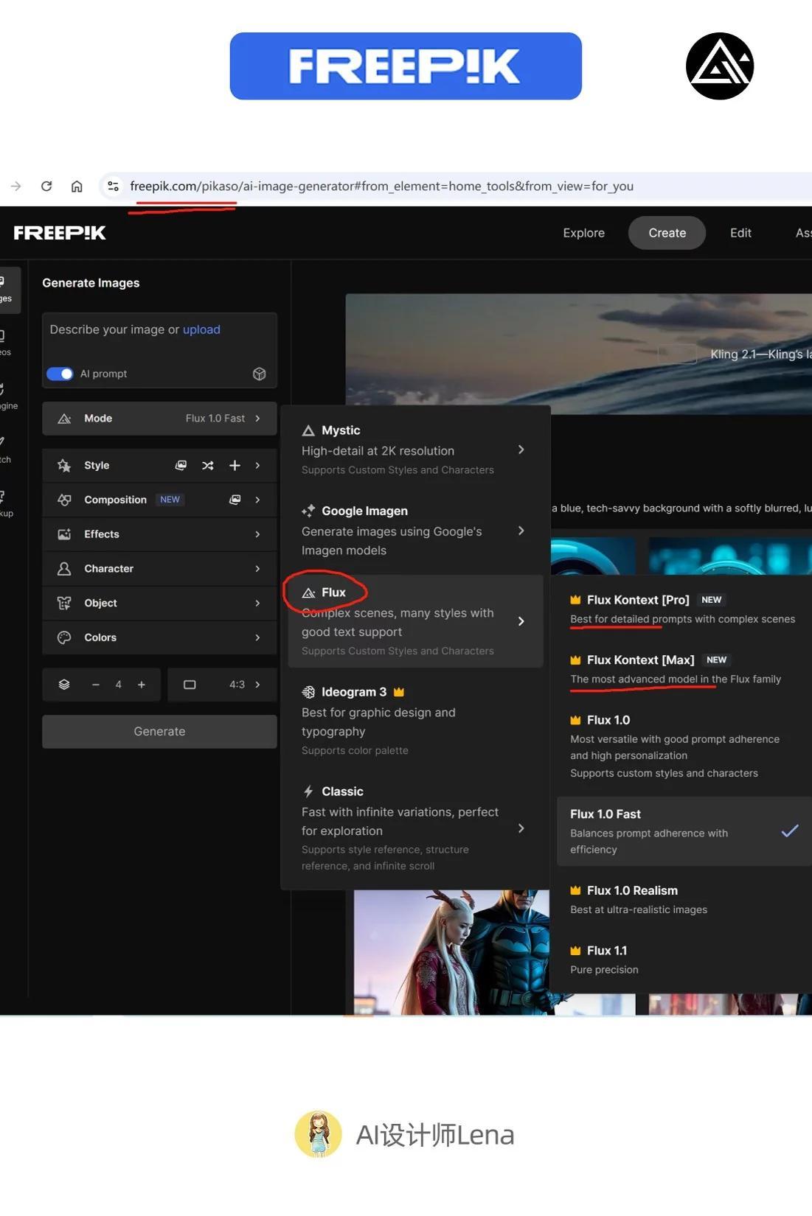
Task: Expand the Mystic submenu chevron
Action: pyautogui.click(x=521, y=450)
